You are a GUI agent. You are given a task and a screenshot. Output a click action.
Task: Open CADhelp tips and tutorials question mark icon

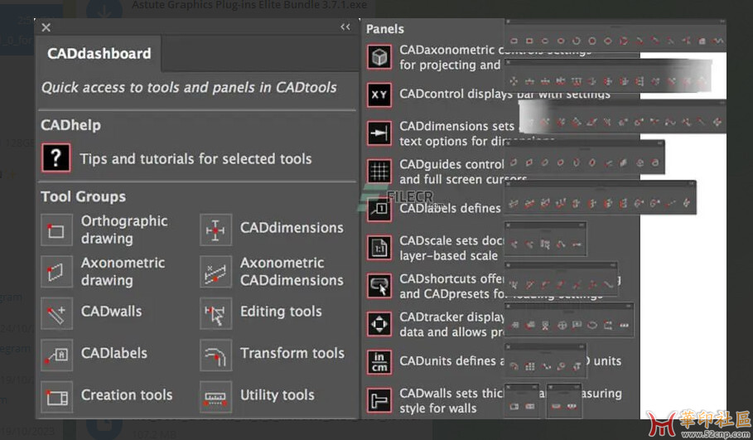56,157
